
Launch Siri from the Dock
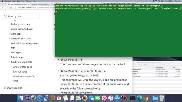[27, 98]
